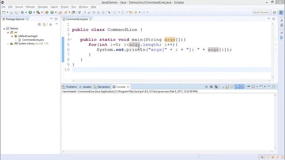Click the New Java Package icon
Viewport: 285px width, 160px height.
[47, 12]
